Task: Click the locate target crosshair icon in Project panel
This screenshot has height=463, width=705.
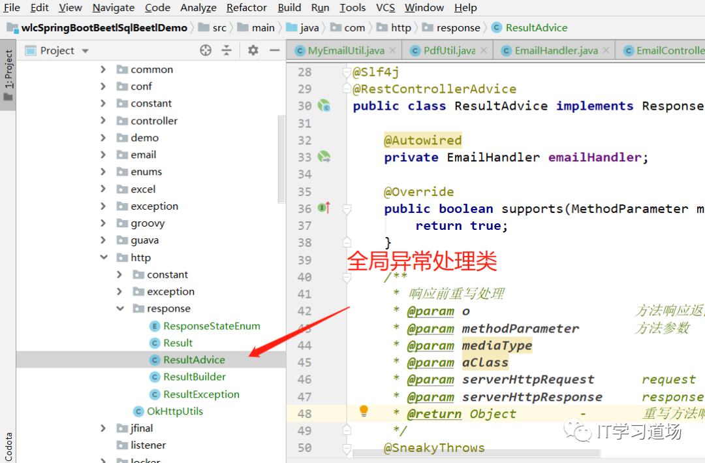Action: 206,50
